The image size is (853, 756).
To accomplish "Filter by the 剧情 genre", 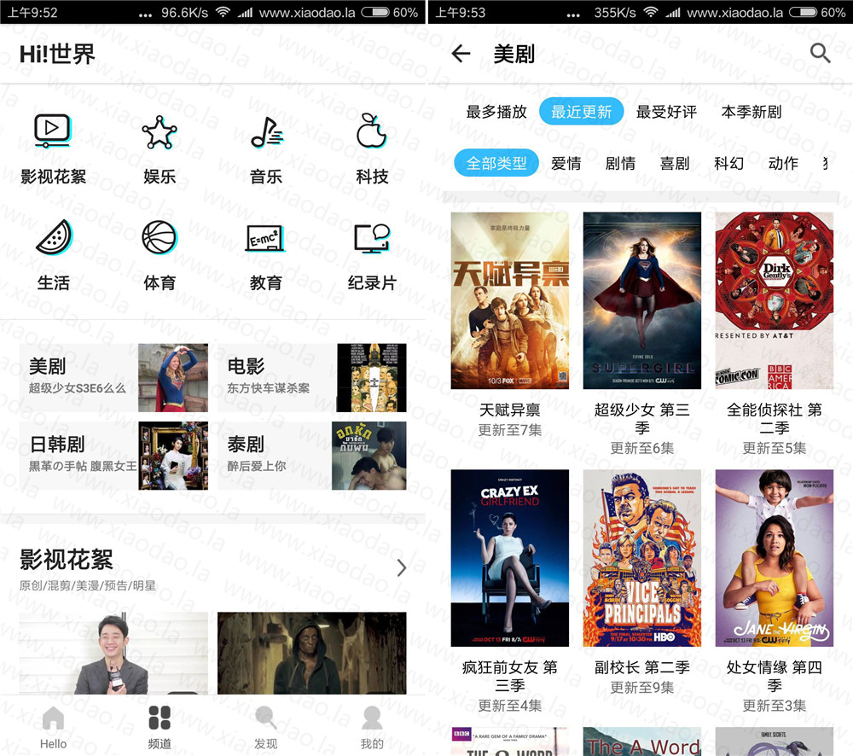I will [x=620, y=163].
